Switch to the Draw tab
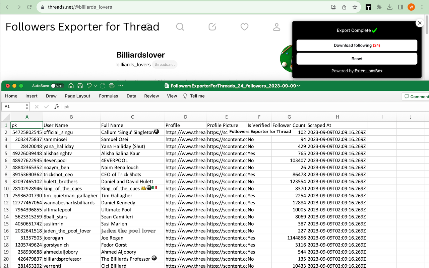Image resolution: width=429 pixels, height=268 pixels. pos(51,96)
